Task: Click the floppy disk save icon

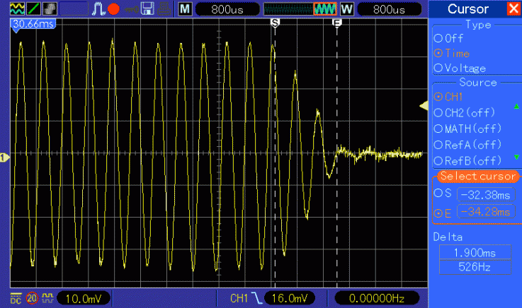Action: pos(147,9)
